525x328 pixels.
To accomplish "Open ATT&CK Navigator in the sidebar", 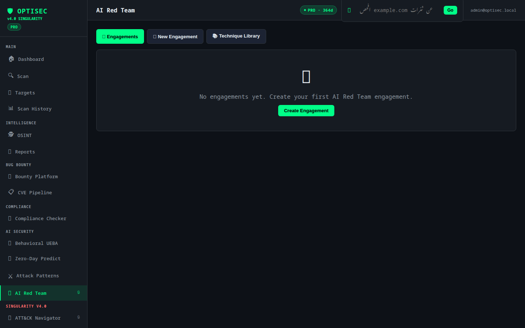I will pos(44,318).
